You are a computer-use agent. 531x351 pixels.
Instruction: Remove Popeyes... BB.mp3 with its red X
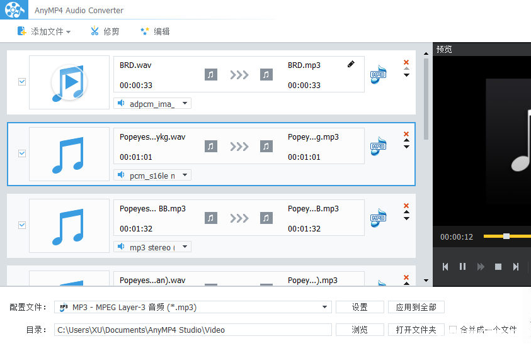[x=406, y=206]
